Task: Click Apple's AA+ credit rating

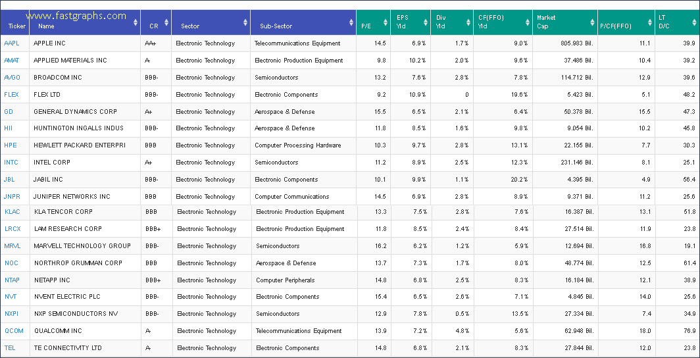Action: [x=150, y=43]
